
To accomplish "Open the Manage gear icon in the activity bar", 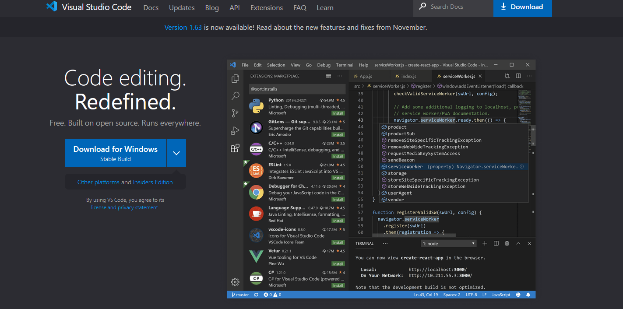I will (x=235, y=282).
